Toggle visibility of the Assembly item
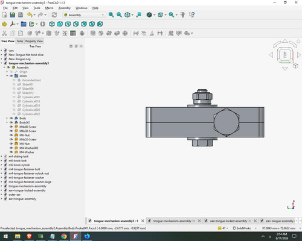The height and width of the screenshot is (241, 302). point(8,67)
